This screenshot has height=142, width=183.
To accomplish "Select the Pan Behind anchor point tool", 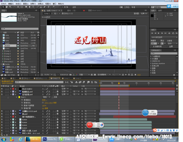I will point(22,7).
